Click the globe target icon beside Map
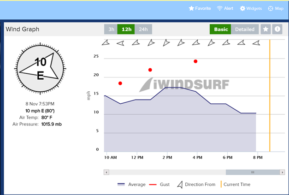The width and height of the screenshot is (289, 195). click(x=271, y=8)
